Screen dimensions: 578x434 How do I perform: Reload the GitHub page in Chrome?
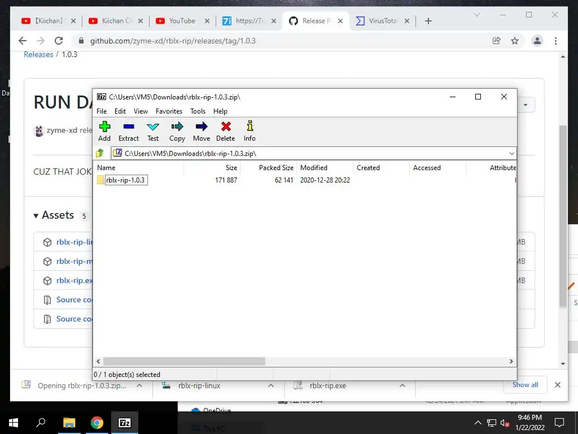pos(59,41)
